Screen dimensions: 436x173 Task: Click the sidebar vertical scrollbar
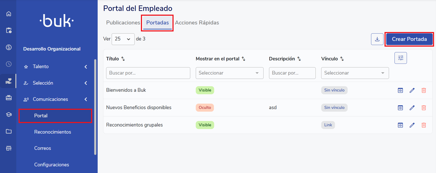(95, 108)
